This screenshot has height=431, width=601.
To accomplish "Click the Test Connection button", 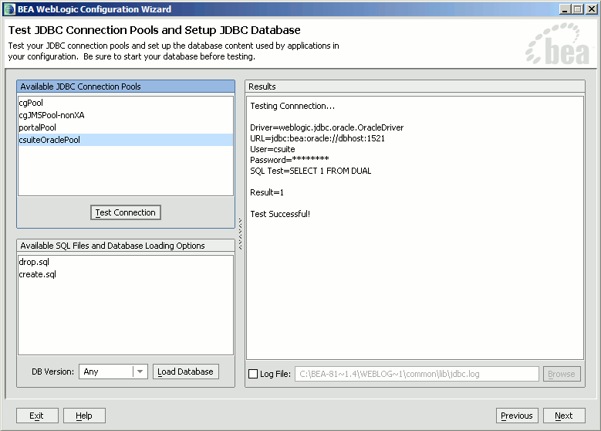I will 125,212.
